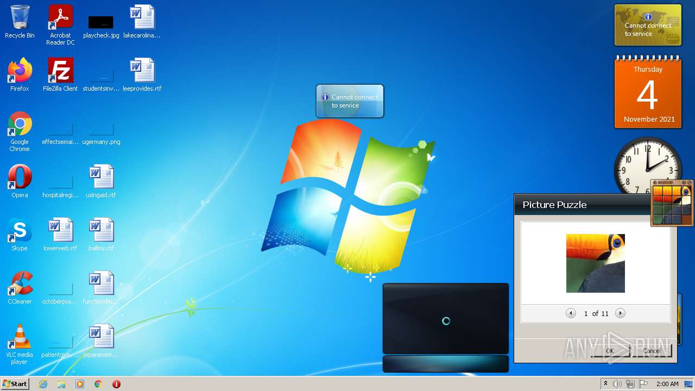
Task: Click the '1 of 11' picture counter
Action: (x=596, y=313)
